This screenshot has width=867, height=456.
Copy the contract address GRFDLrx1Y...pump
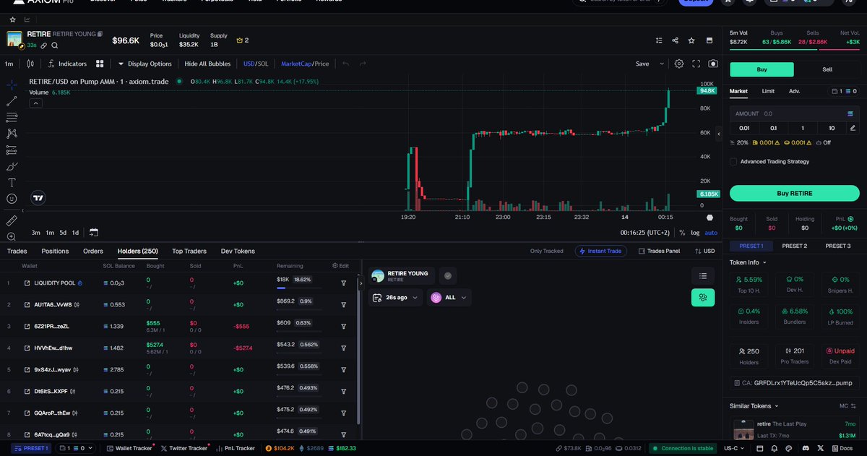[795, 383]
